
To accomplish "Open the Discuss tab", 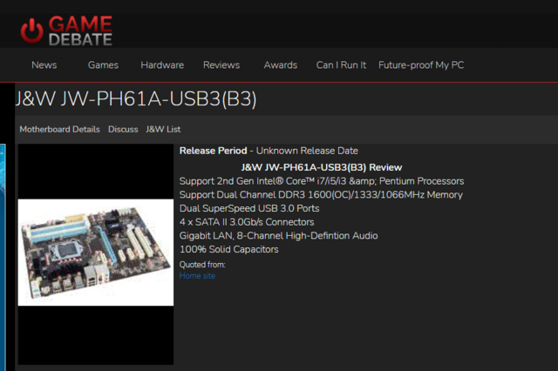I will [x=123, y=129].
